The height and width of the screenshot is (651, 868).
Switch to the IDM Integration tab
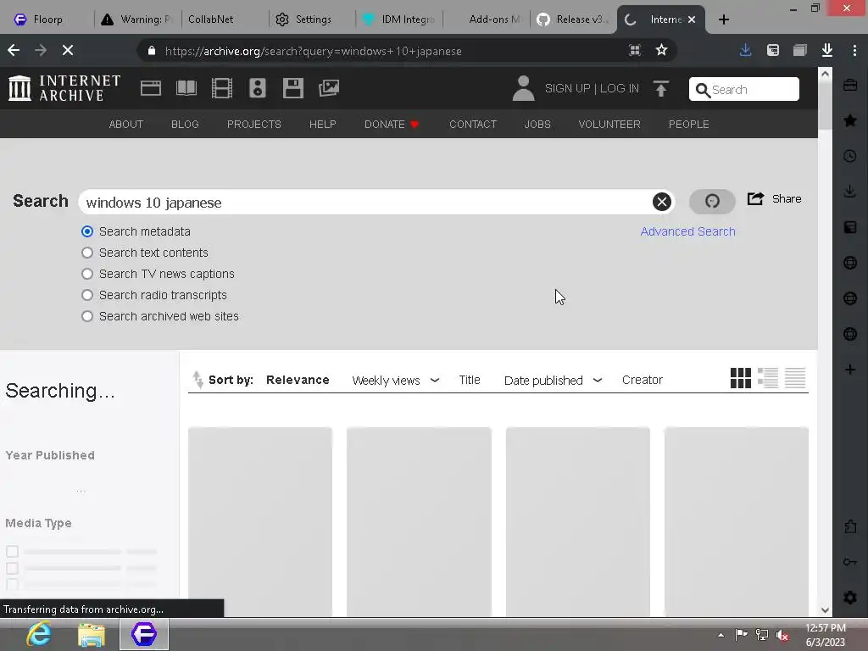(x=400, y=19)
